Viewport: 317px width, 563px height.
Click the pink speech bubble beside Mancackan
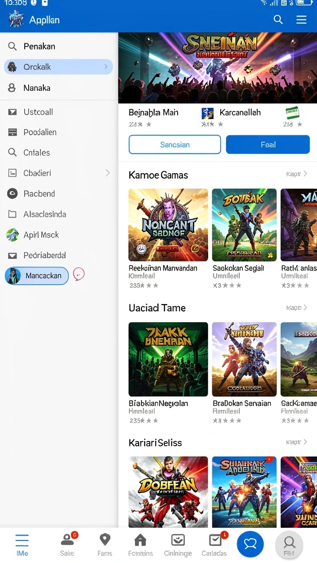tap(79, 275)
